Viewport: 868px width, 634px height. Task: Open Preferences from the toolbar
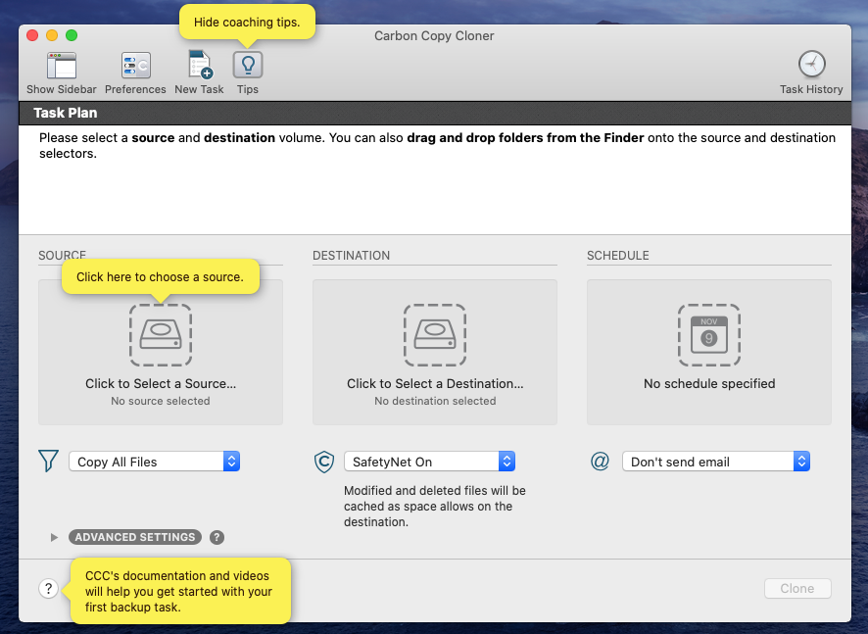135,67
